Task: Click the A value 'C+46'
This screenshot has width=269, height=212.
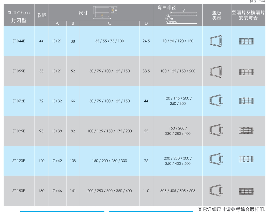Action: tap(57, 191)
